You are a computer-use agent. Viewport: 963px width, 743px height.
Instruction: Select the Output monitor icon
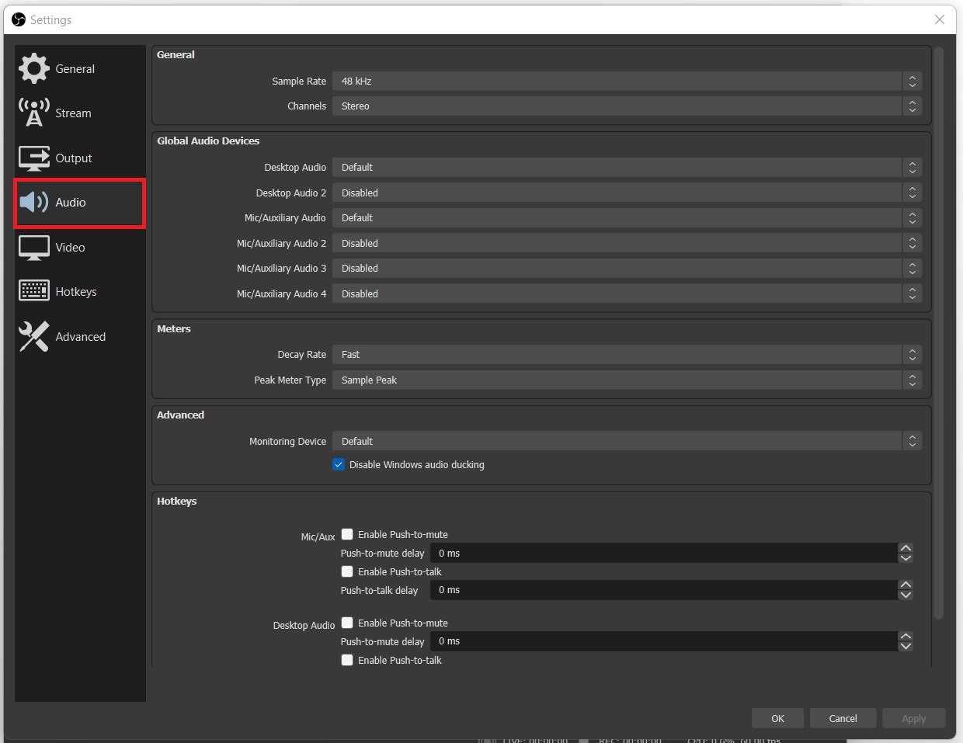(x=34, y=158)
